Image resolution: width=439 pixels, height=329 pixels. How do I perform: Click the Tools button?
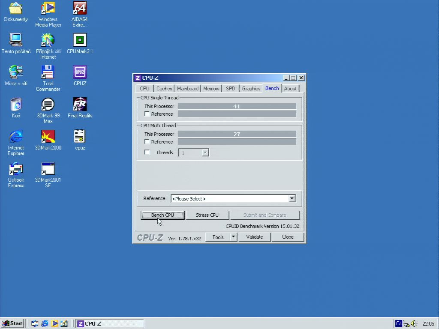[x=218, y=237]
